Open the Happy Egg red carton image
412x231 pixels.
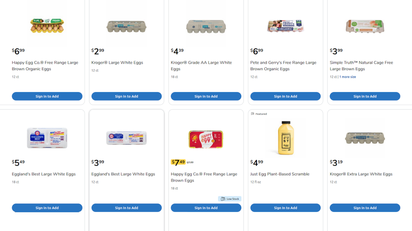point(206,139)
